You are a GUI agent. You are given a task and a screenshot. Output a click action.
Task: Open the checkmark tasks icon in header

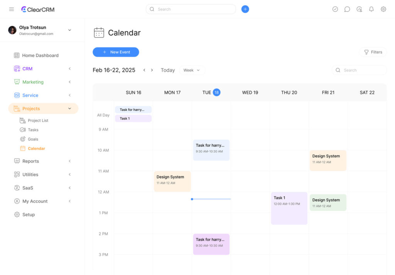tap(335, 9)
